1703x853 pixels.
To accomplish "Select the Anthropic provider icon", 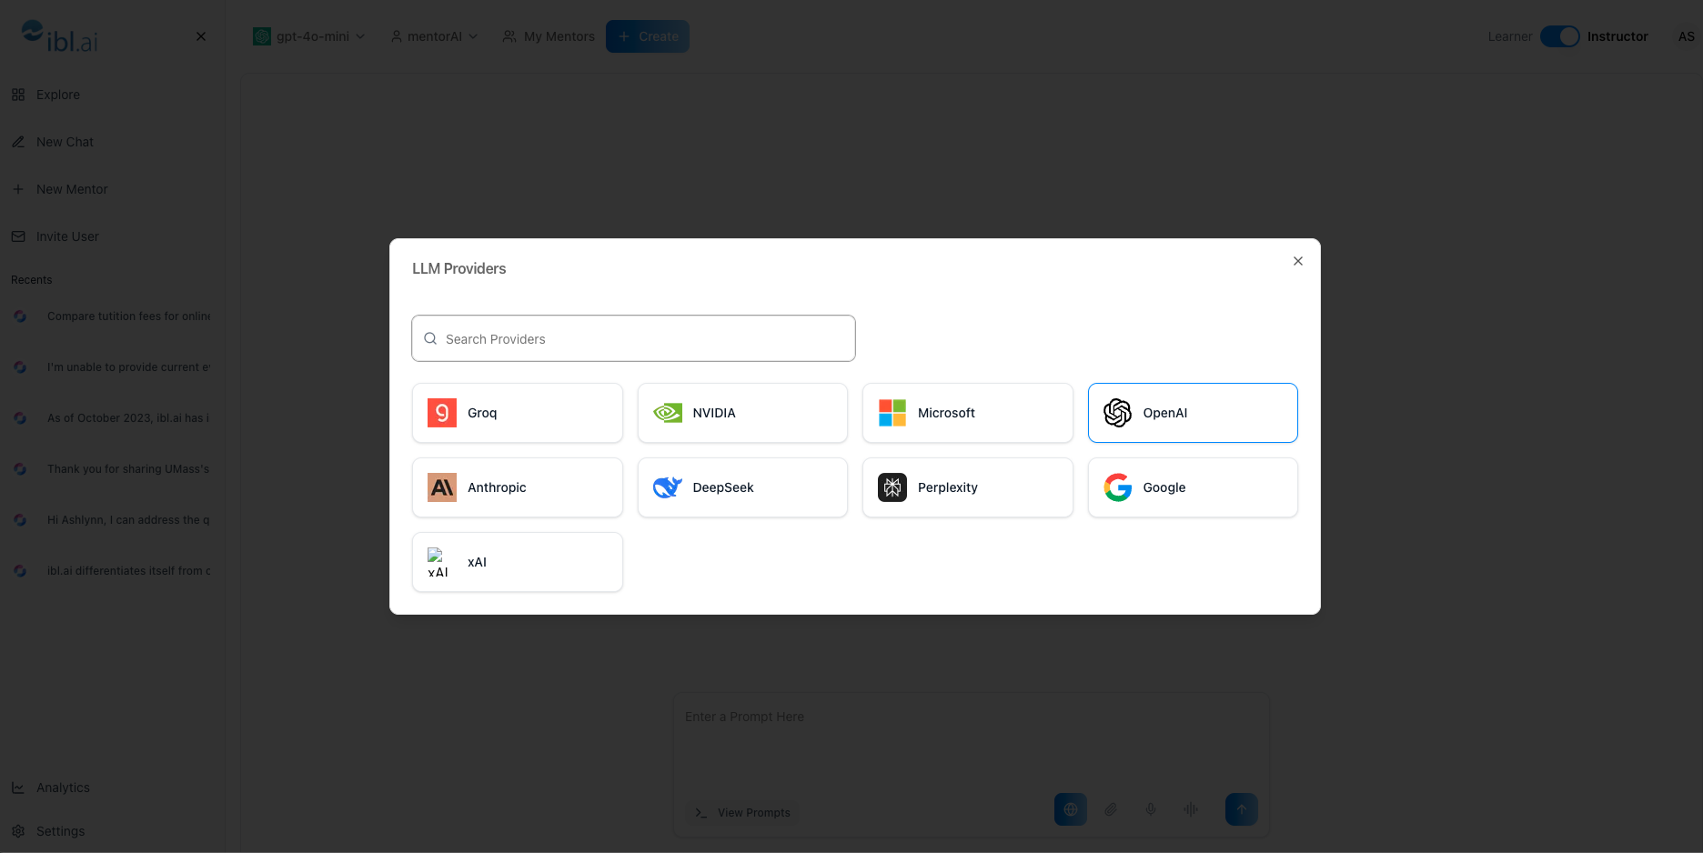I will click(442, 487).
